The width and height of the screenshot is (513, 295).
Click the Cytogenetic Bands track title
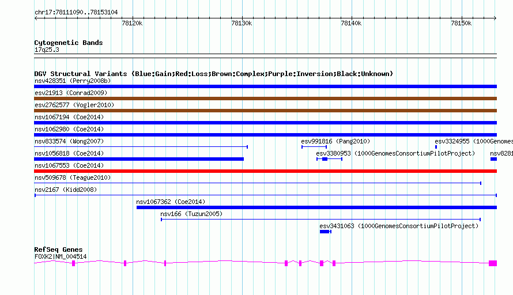69,43
